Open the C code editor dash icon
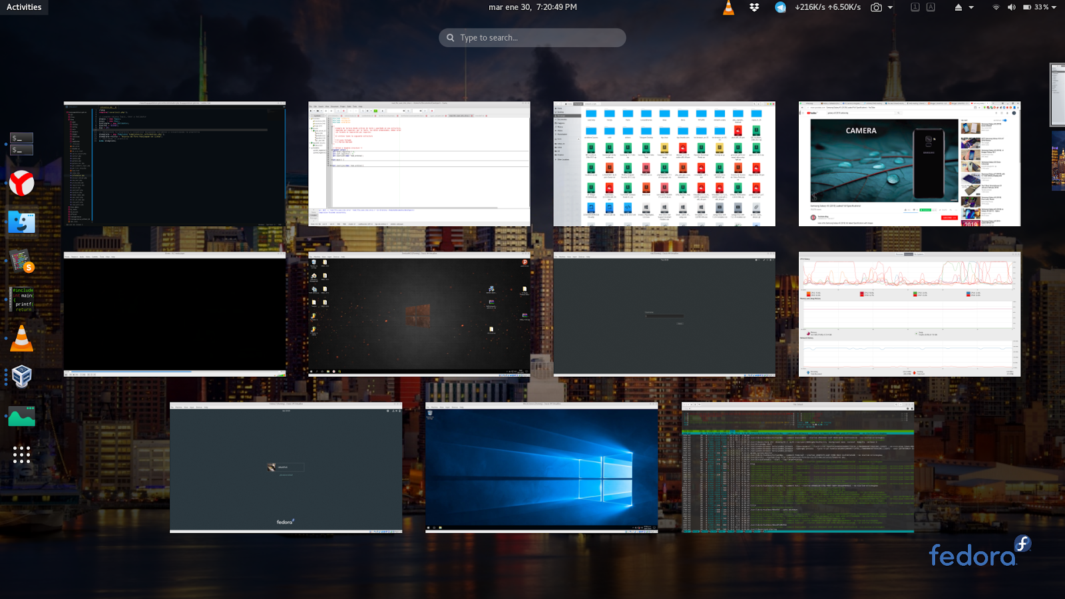The height and width of the screenshot is (599, 1065). (x=22, y=299)
